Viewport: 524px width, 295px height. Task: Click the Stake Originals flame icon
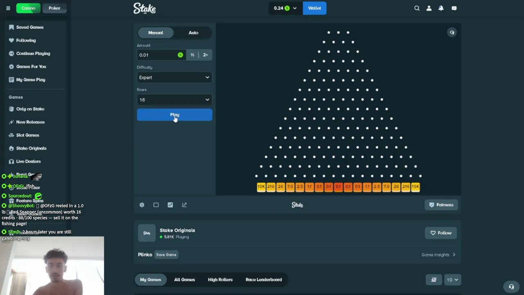(11, 148)
